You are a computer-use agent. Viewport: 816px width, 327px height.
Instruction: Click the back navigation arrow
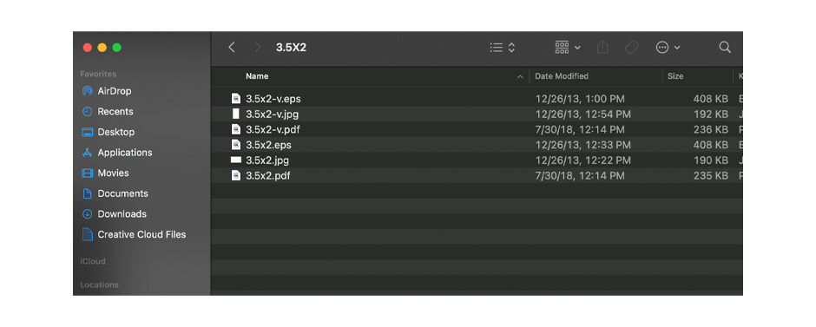(x=232, y=48)
